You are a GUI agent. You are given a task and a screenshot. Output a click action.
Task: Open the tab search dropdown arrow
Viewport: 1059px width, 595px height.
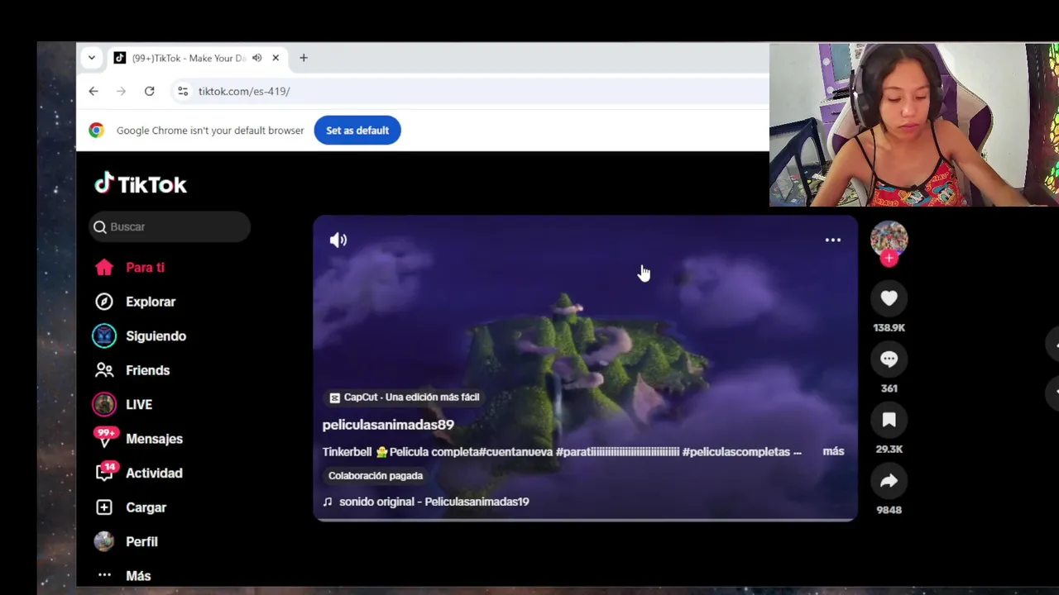(x=92, y=58)
